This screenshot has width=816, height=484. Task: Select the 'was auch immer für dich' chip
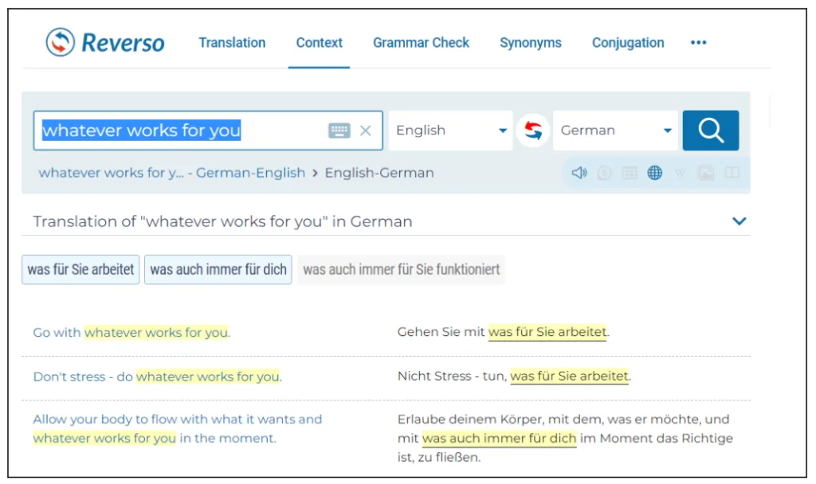coord(218,269)
